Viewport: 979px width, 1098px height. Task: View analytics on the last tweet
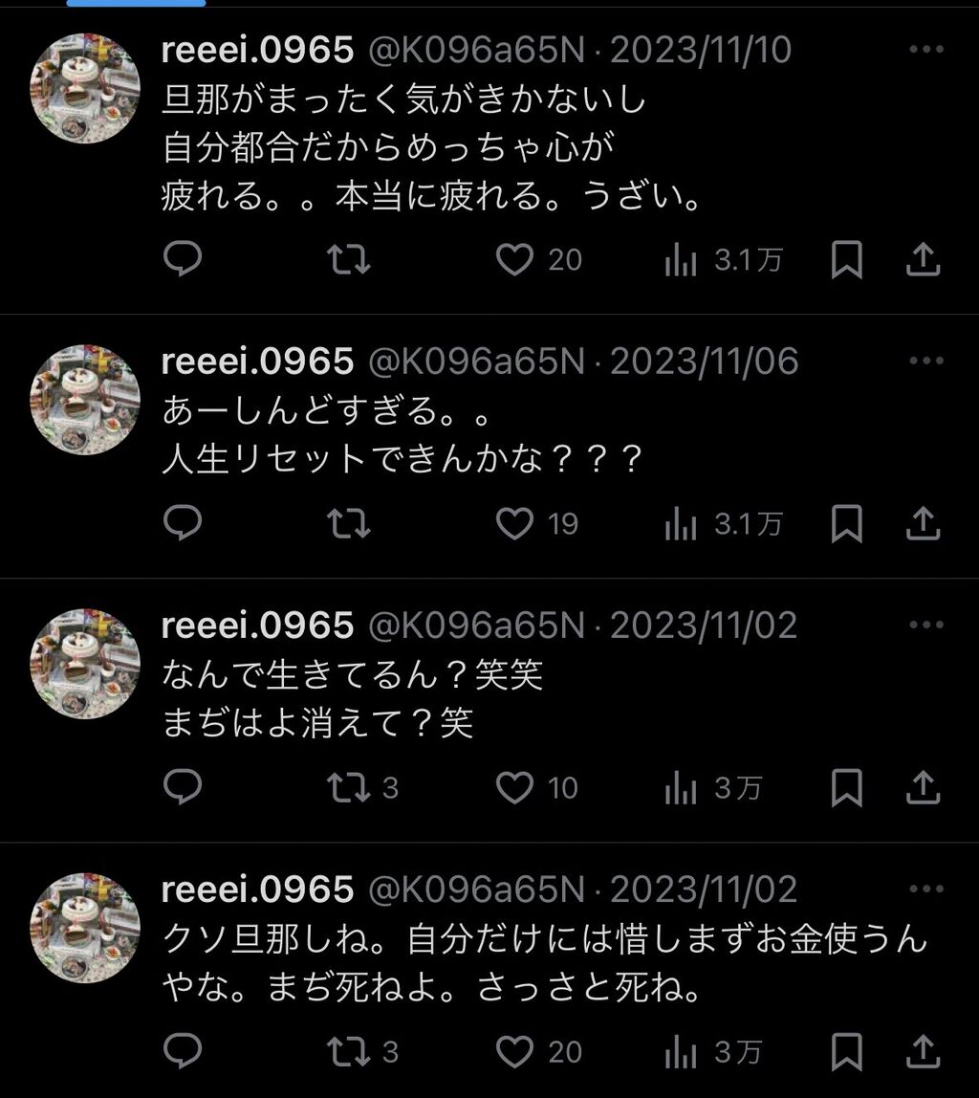(x=713, y=1052)
